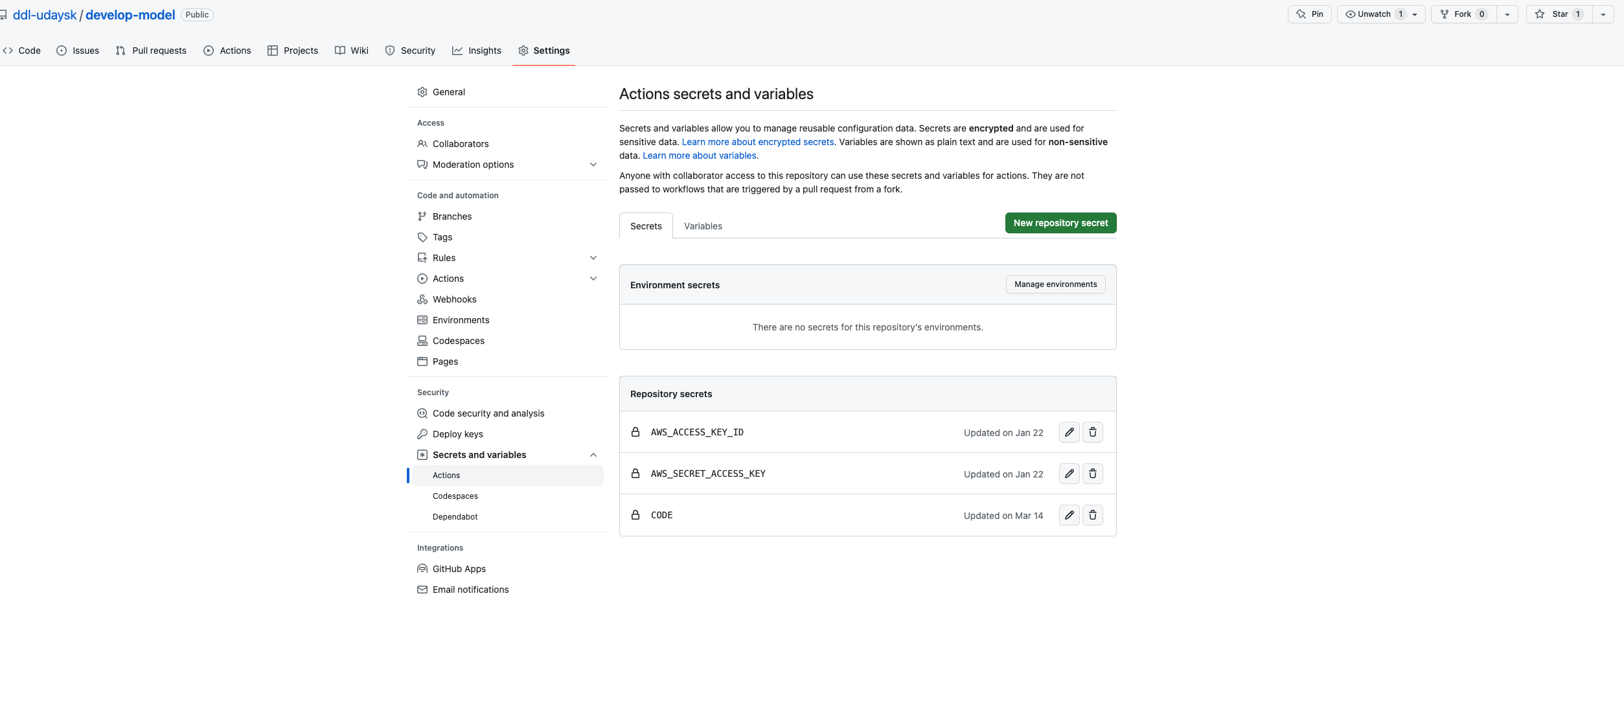This screenshot has height=712, width=1624.
Task: Open star lists dropdown arrow
Action: coord(1603,14)
